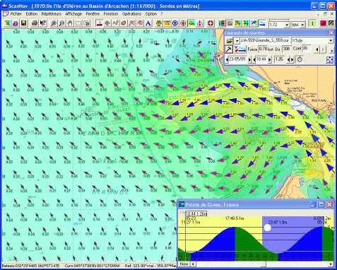The width and height of the screenshot is (337, 270).
Task: Click the red lifebuoy toolbar icon
Action: click(211, 23)
